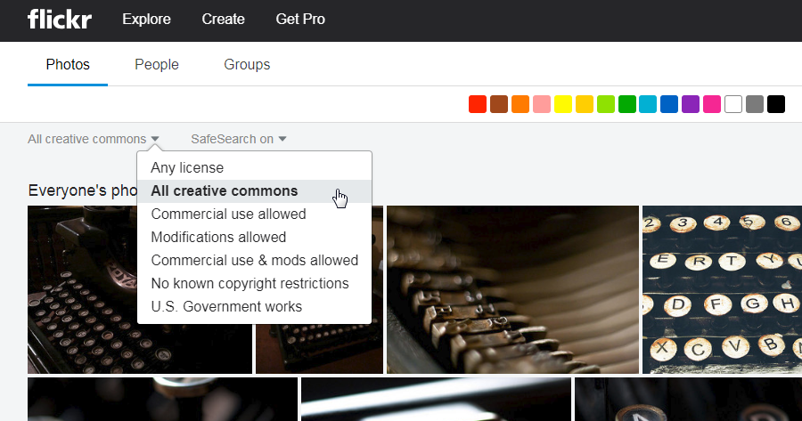
Task: Select Modifications allowed option
Action: tap(218, 238)
